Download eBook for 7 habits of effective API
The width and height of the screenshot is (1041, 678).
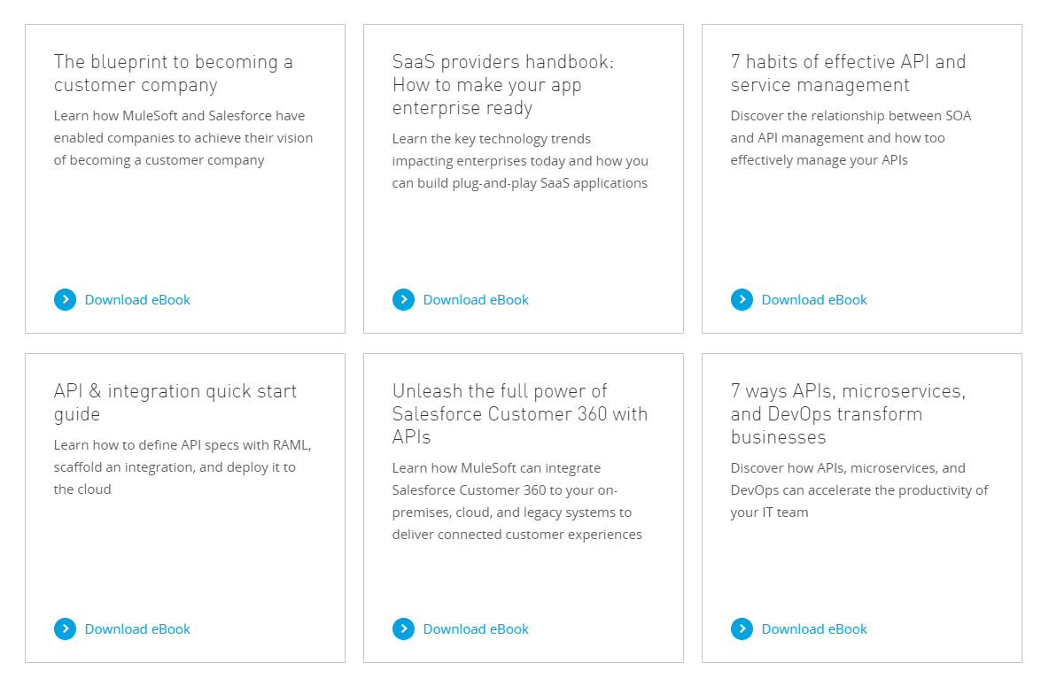pyautogui.click(x=814, y=300)
